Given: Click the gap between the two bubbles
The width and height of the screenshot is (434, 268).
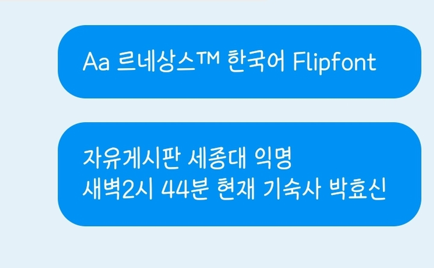Looking at the screenshot, I should [240, 110].
